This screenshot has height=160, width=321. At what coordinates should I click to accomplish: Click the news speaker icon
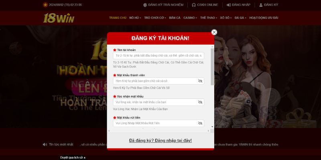(45, 144)
